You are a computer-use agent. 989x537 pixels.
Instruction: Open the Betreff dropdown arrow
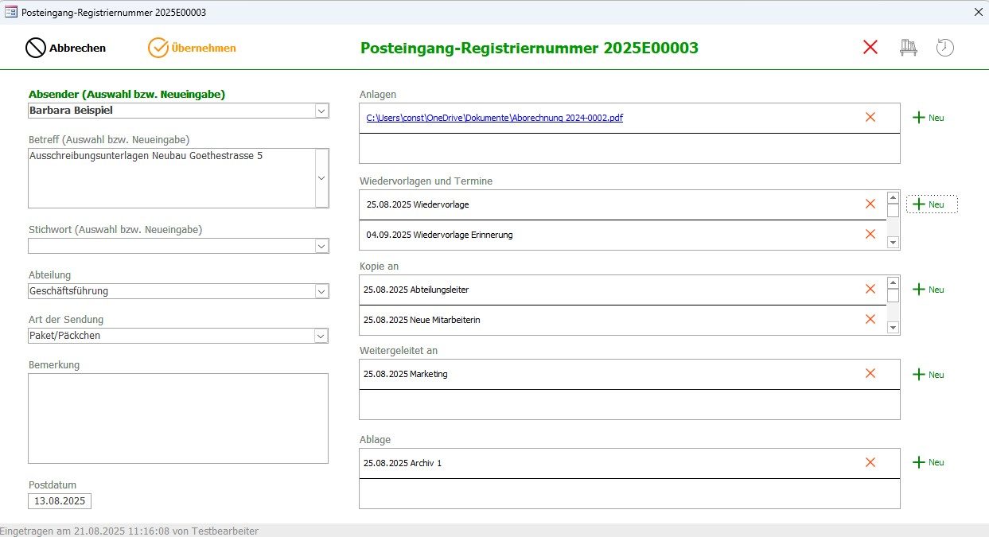pos(321,178)
